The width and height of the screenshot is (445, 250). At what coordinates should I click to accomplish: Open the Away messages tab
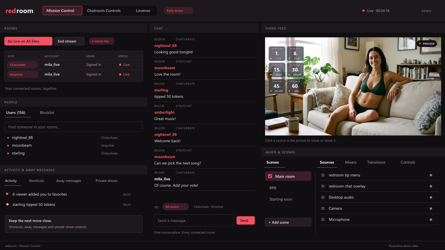(69, 181)
